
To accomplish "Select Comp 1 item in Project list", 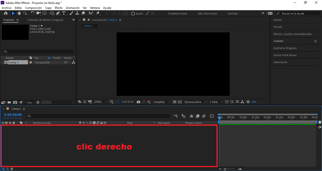I will [18, 63].
